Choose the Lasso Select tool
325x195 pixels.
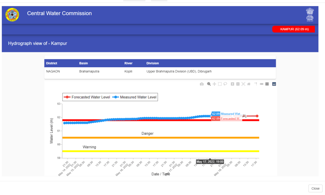tap(225, 84)
